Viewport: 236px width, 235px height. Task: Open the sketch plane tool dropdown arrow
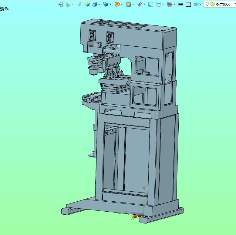pyautogui.click(x=73, y=4)
